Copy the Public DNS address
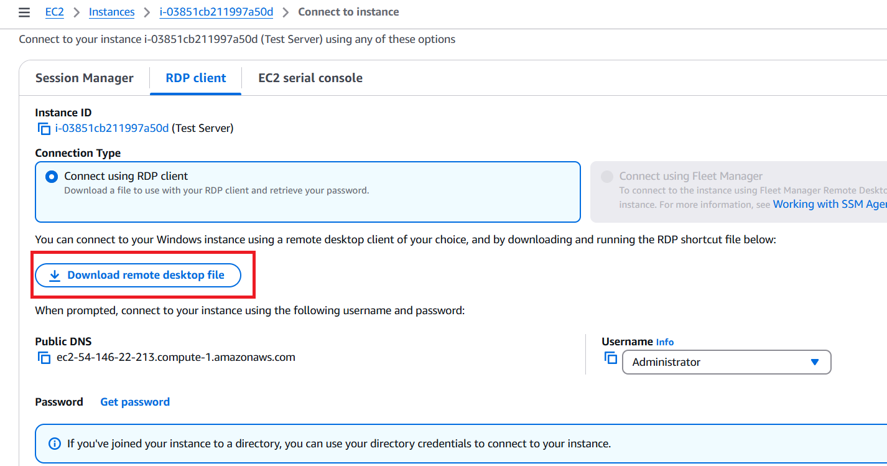Image resolution: width=887 pixels, height=466 pixels. [44, 357]
